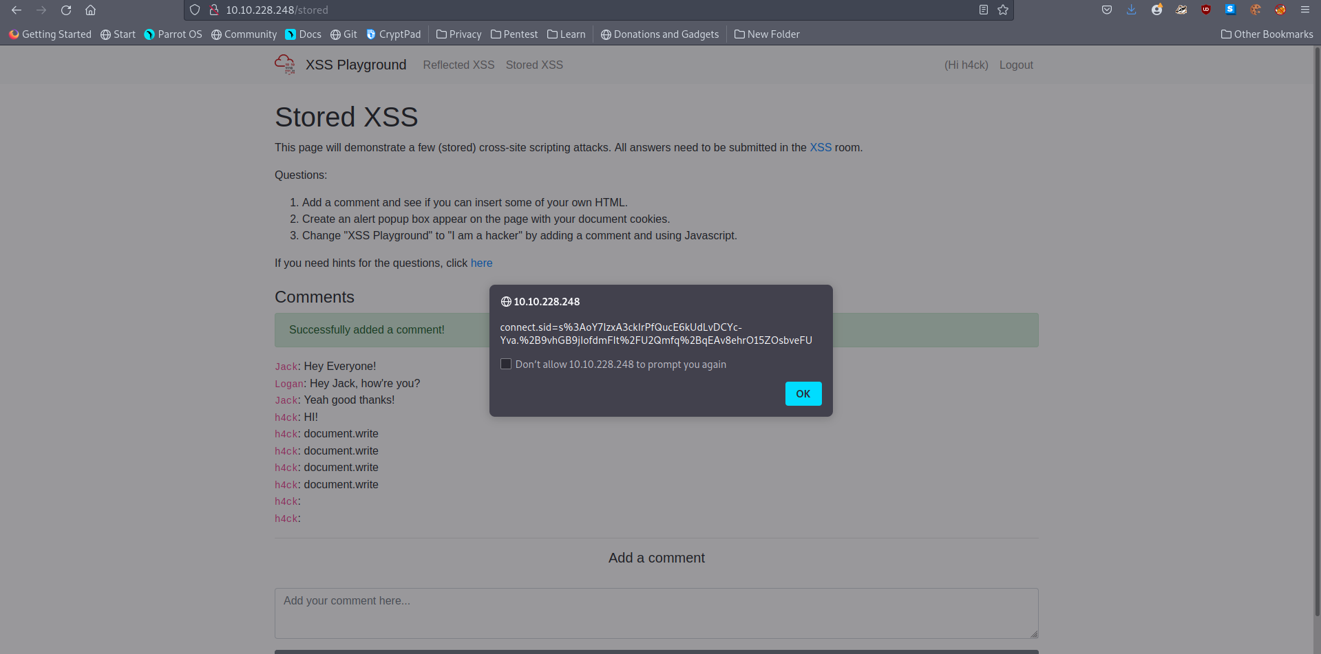Switch to Reflected XSS page
The image size is (1321, 654).
(458, 65)
